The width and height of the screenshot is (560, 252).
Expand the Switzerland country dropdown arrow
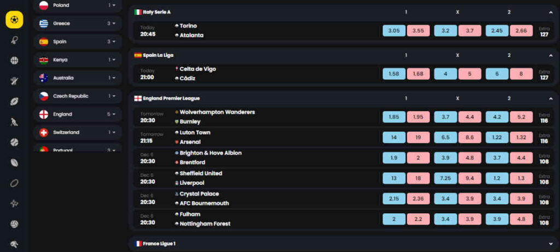coord(114,132)
